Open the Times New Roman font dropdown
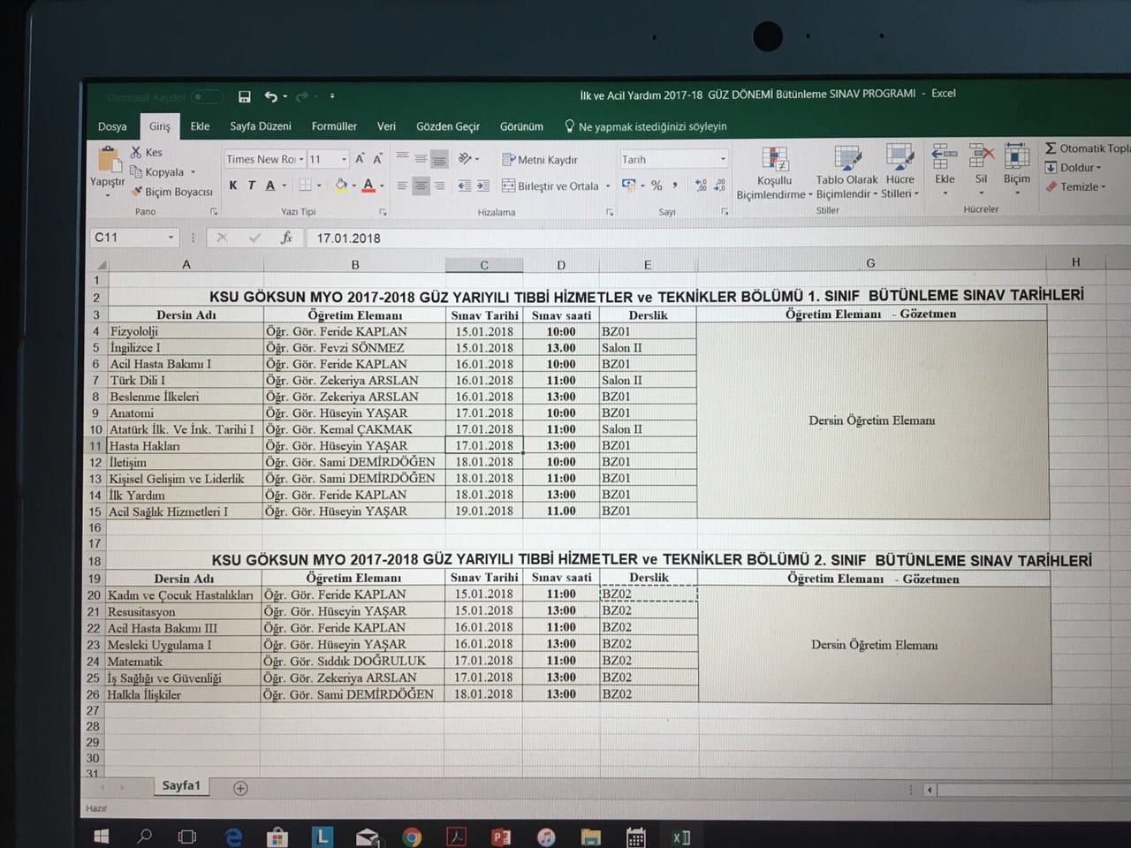The width and height of the screenshot is (1131, 848). [x=301, y=160]
